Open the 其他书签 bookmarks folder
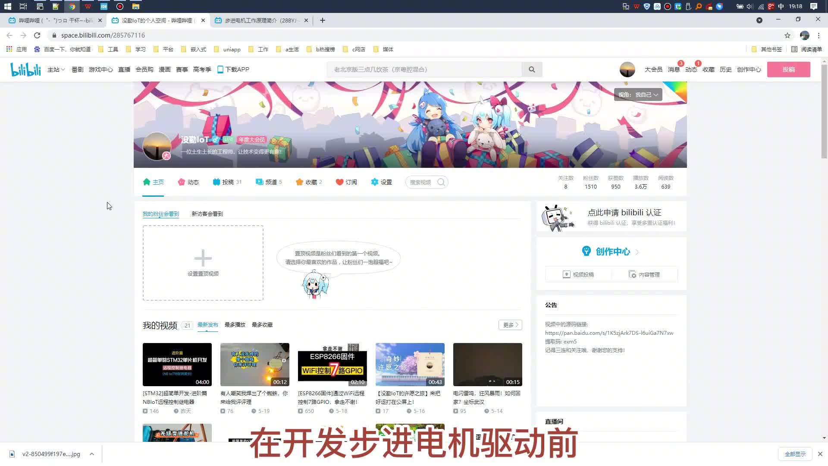 [767, 49]
